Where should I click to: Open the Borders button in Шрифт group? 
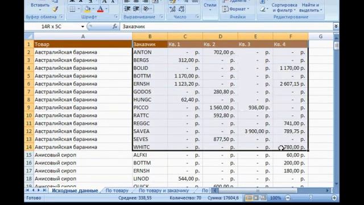pos(72,9)
